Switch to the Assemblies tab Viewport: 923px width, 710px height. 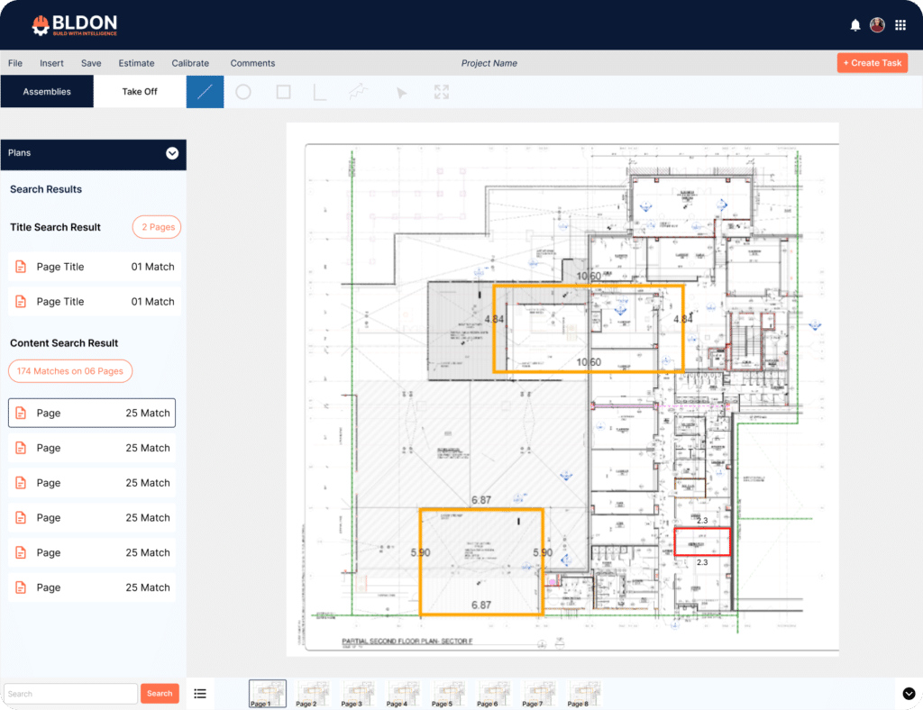[47, 92]
